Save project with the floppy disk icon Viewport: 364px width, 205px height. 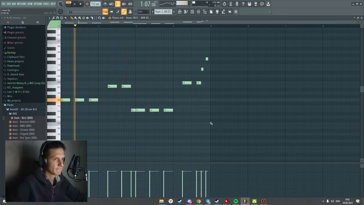click(x=249, y=4)
